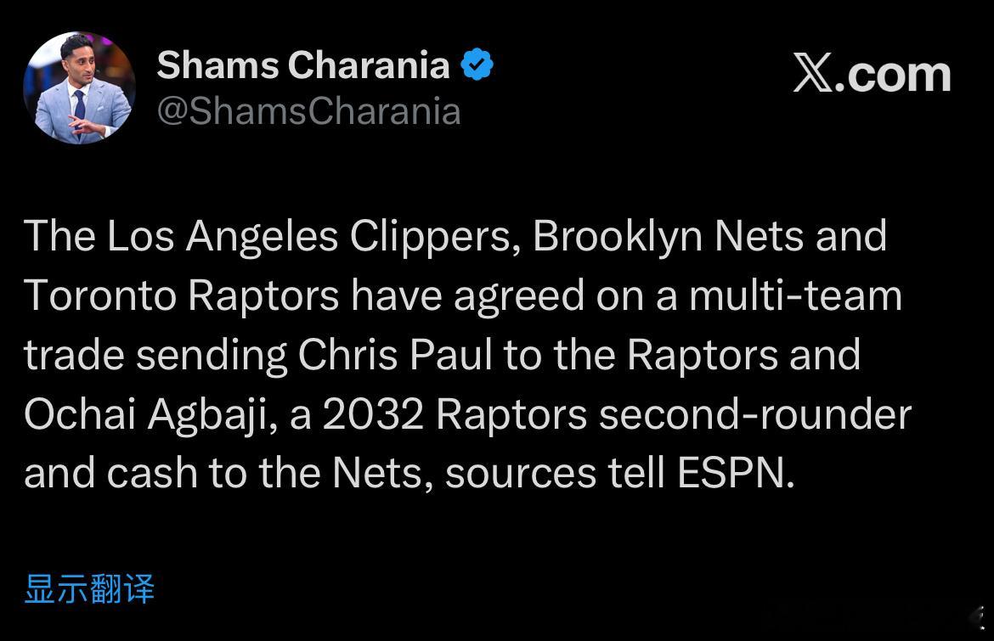Screen dimensions: 994x641
Task: Open the @ShamsCharania handle
Action: pyautogui.click(x=308, y=111)
